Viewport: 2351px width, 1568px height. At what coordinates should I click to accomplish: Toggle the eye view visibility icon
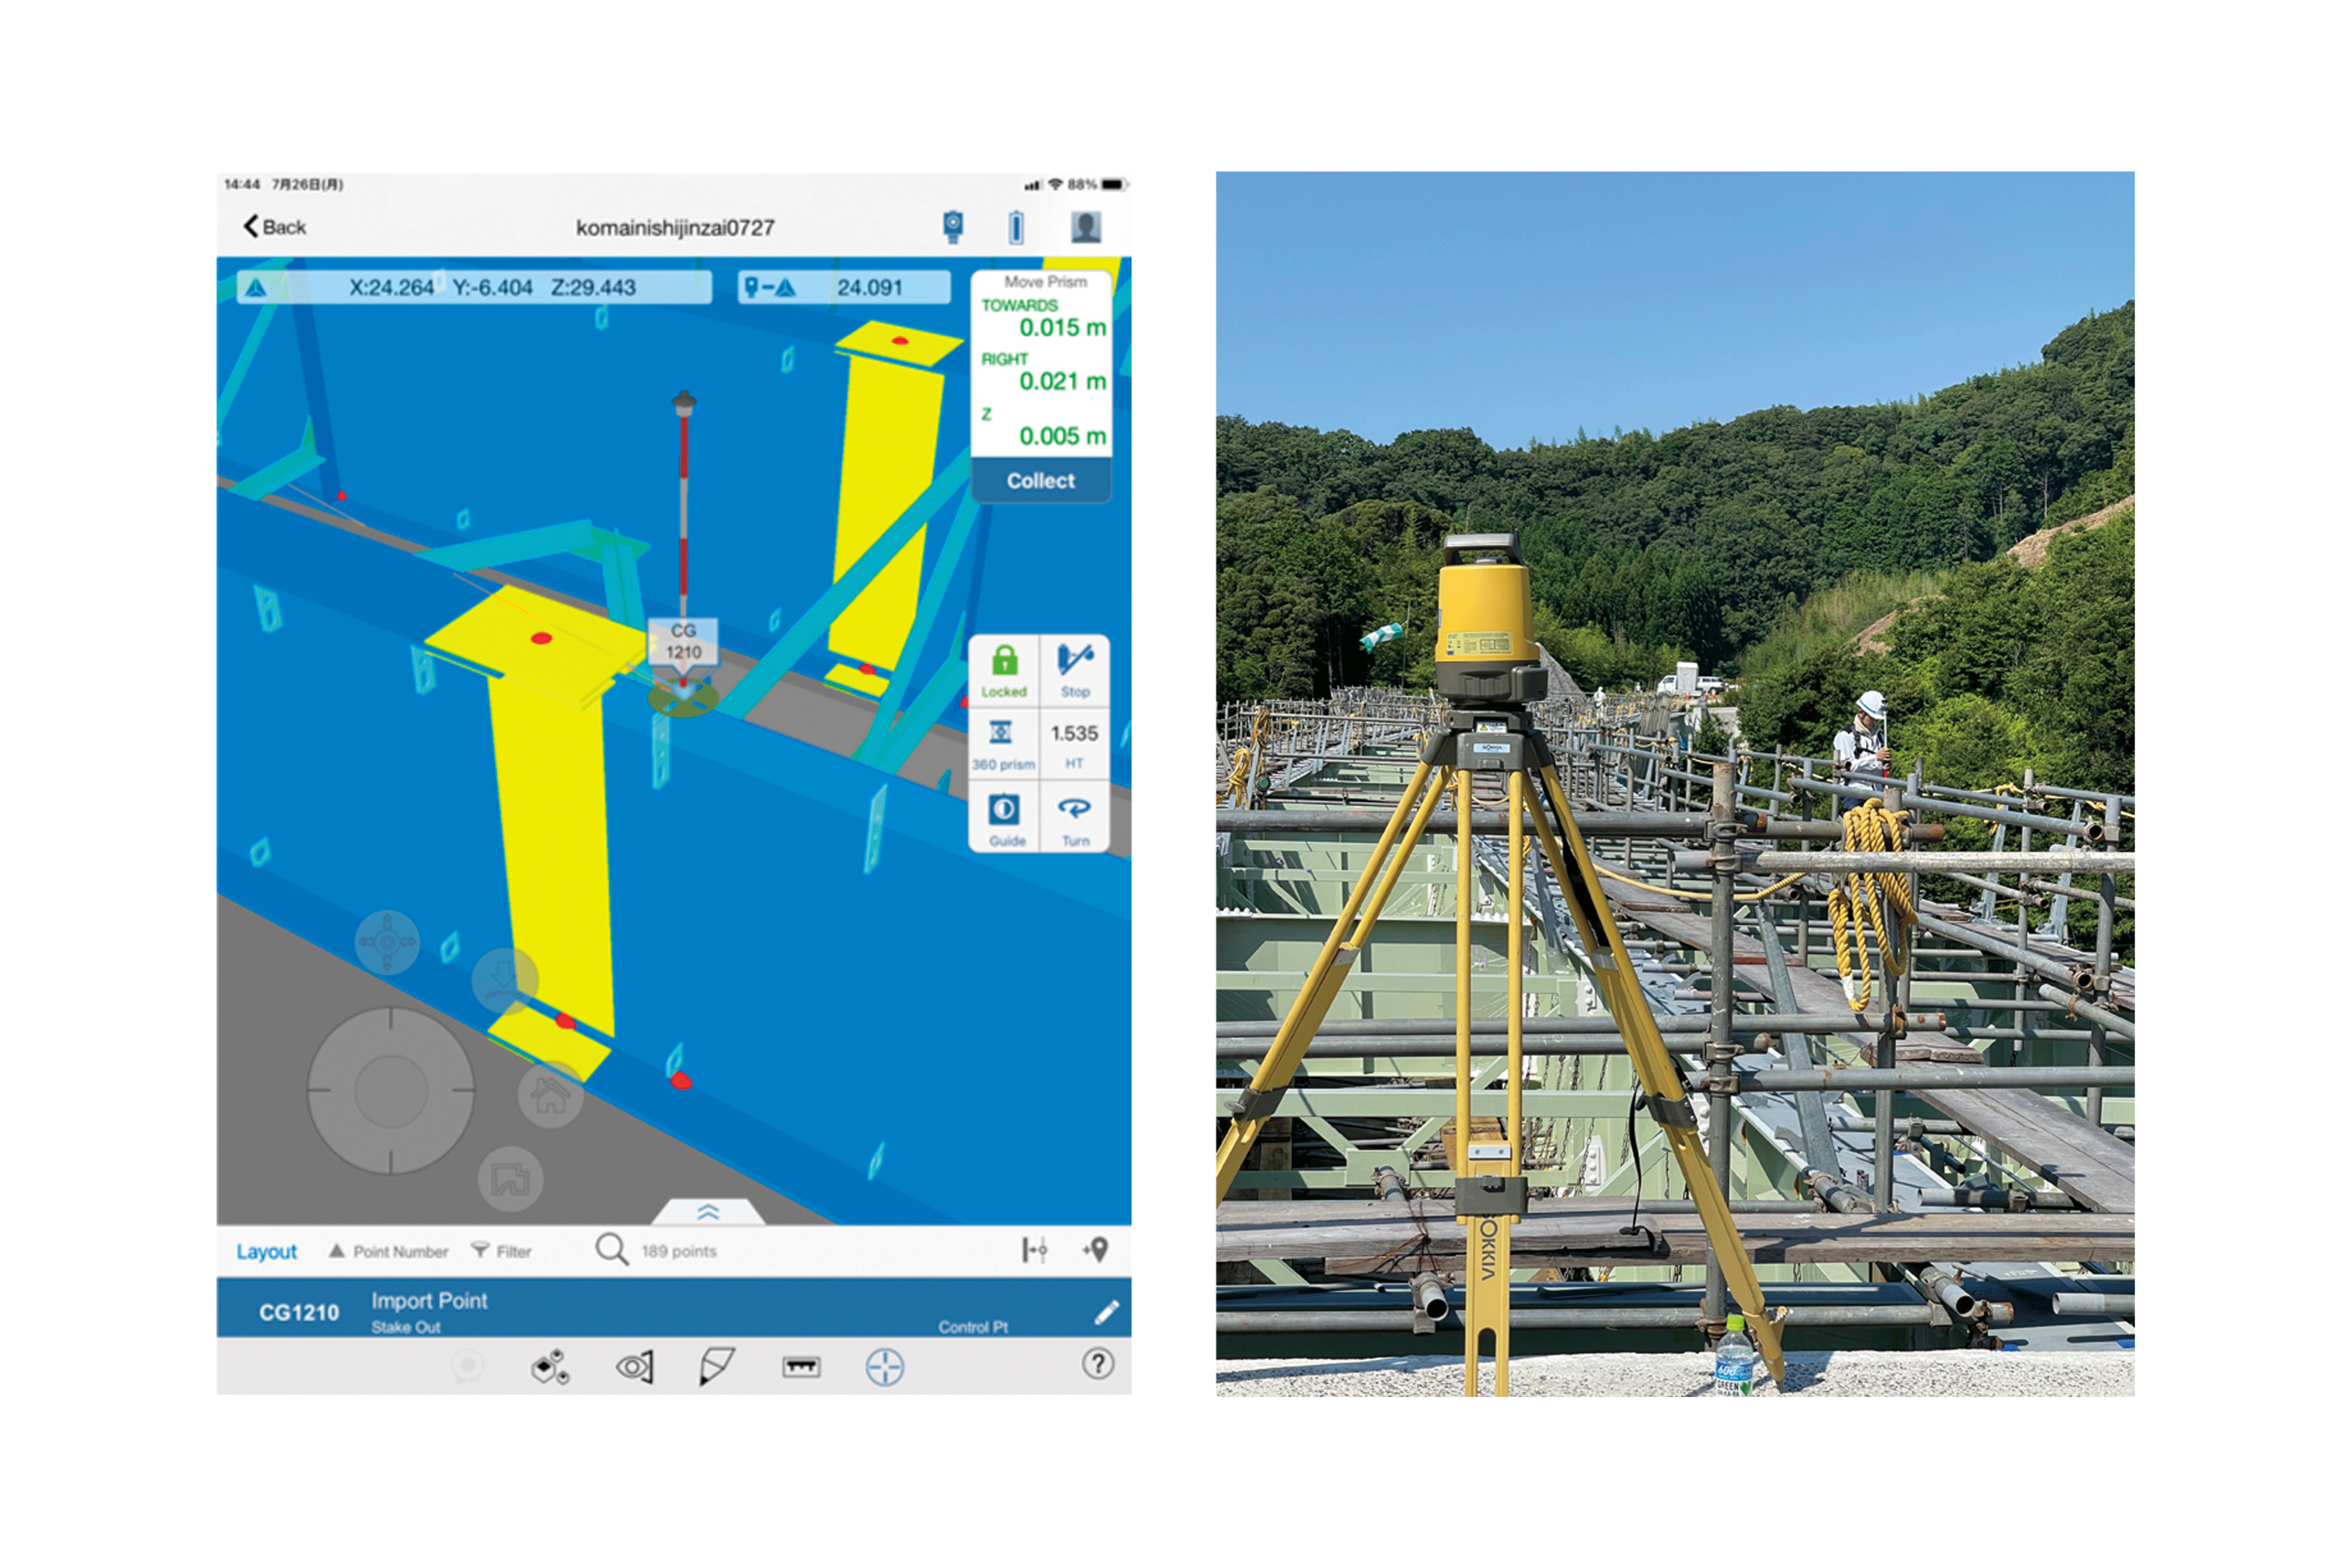tap(635, 1366)
